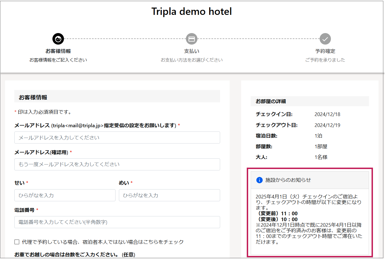Focus the メールアドレス input field
This screenshot has height=259, width=385.
point(117,138)
